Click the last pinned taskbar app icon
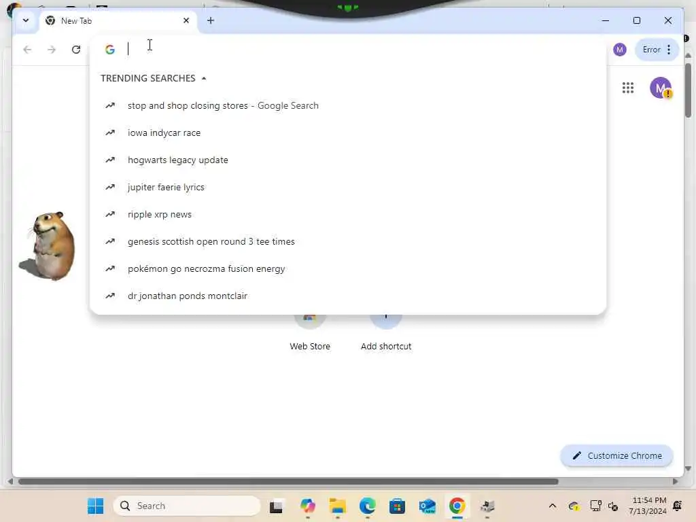The height and width of the screenshot is (522, 696). 487,506
